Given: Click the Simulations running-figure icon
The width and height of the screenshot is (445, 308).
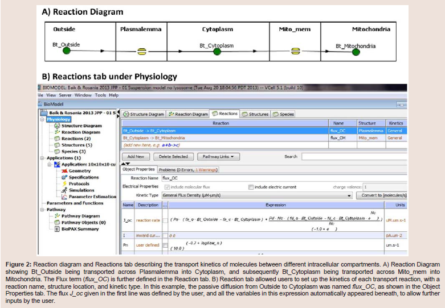Looking at the screenshot, I should 64,190.
